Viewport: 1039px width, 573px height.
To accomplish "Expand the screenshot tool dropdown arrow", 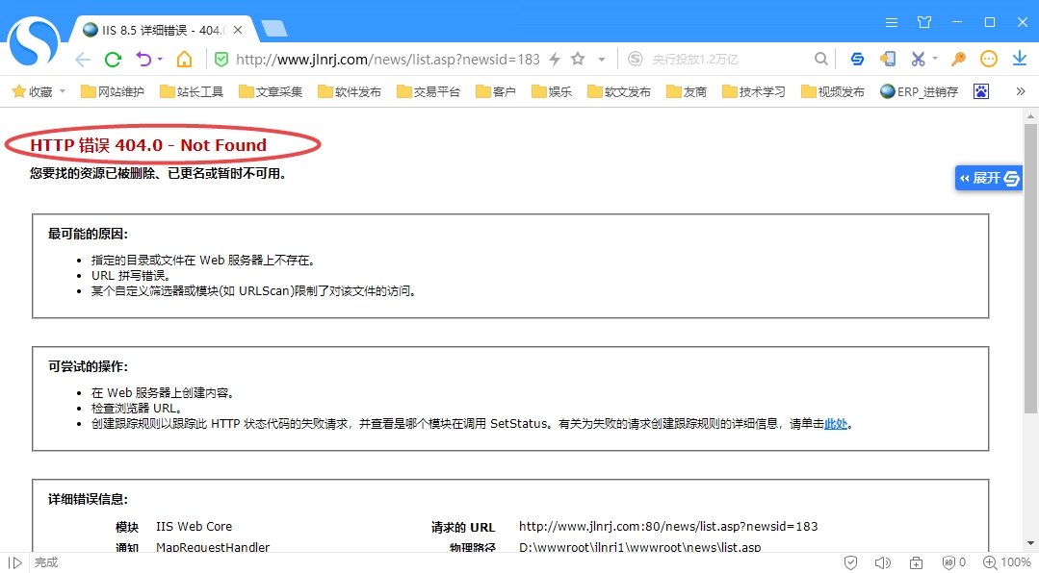I will 935,59.
